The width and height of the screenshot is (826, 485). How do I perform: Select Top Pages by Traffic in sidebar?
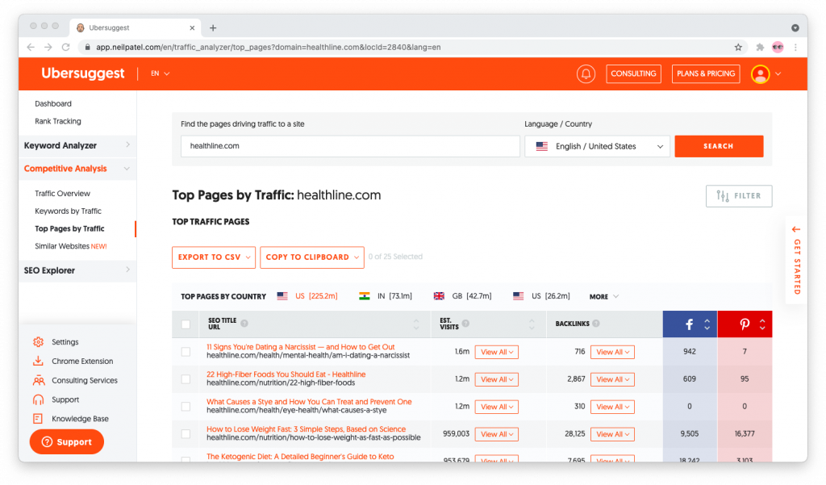point(69,229)
